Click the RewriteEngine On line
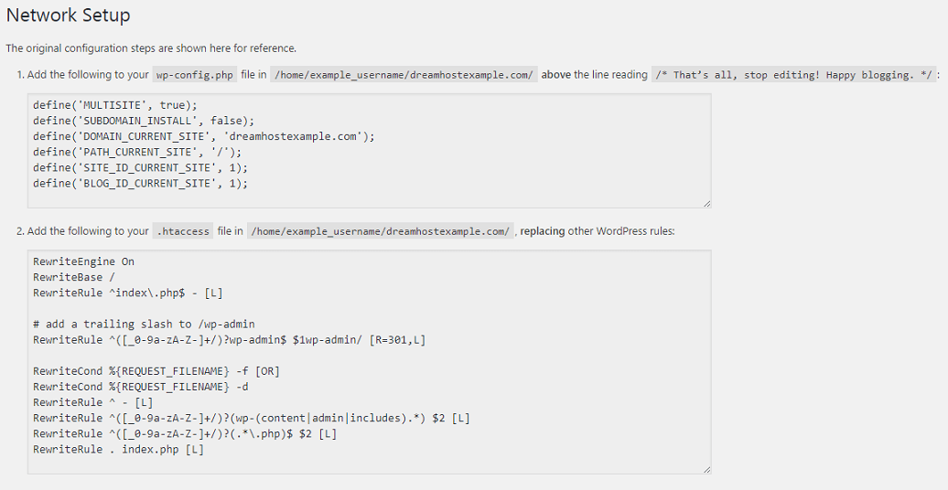This screenshot has width=948, height=490. click(x=83, y=261)
